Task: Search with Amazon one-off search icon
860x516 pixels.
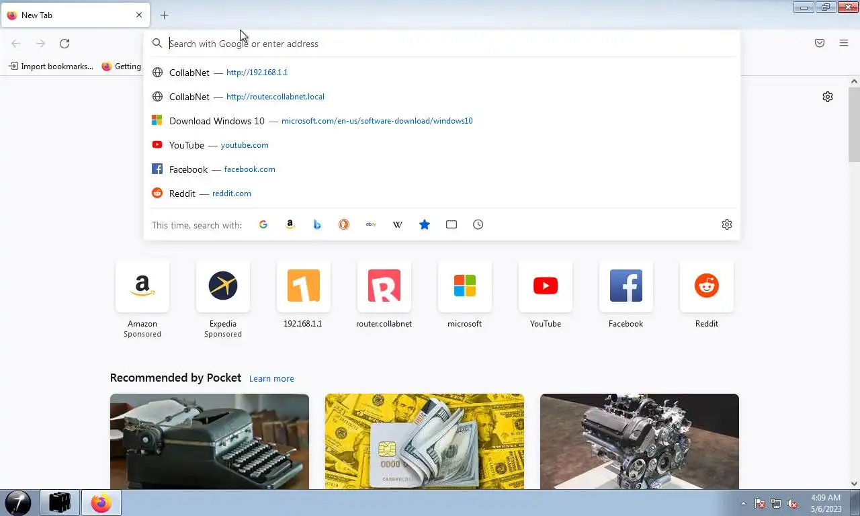Action: 290,224
